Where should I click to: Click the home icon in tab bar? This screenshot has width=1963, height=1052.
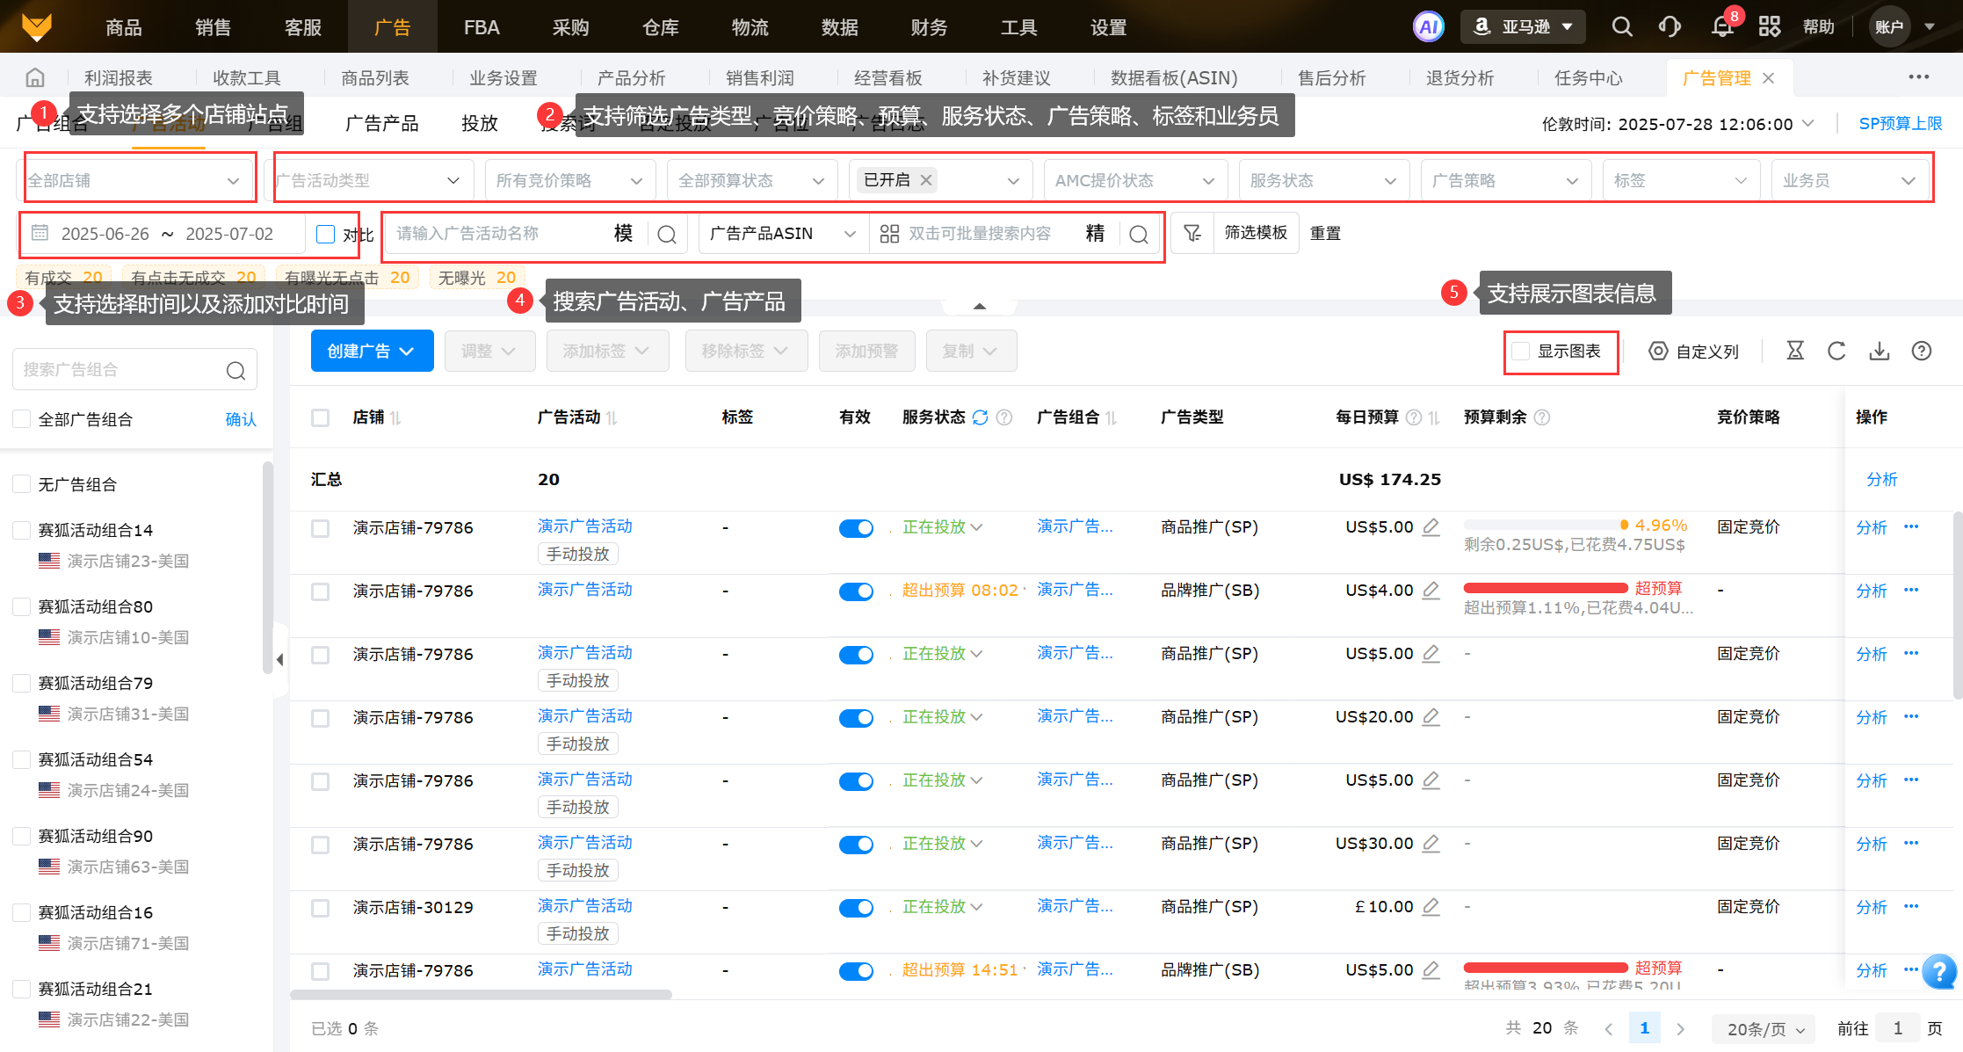35,78
